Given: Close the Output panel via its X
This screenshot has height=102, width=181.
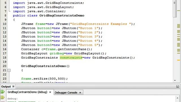Looking at the screenshot, I should pos(13,86).
